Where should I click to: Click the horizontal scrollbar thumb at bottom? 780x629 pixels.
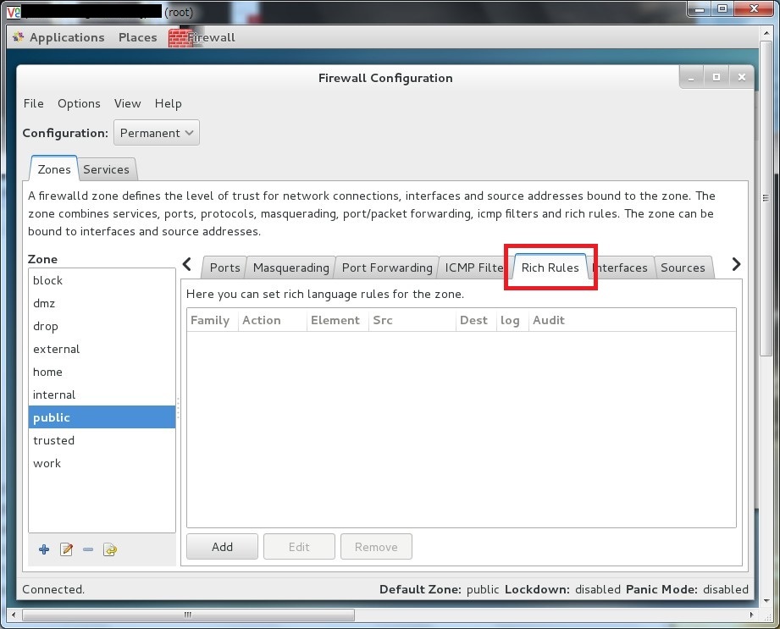point(188,615)
